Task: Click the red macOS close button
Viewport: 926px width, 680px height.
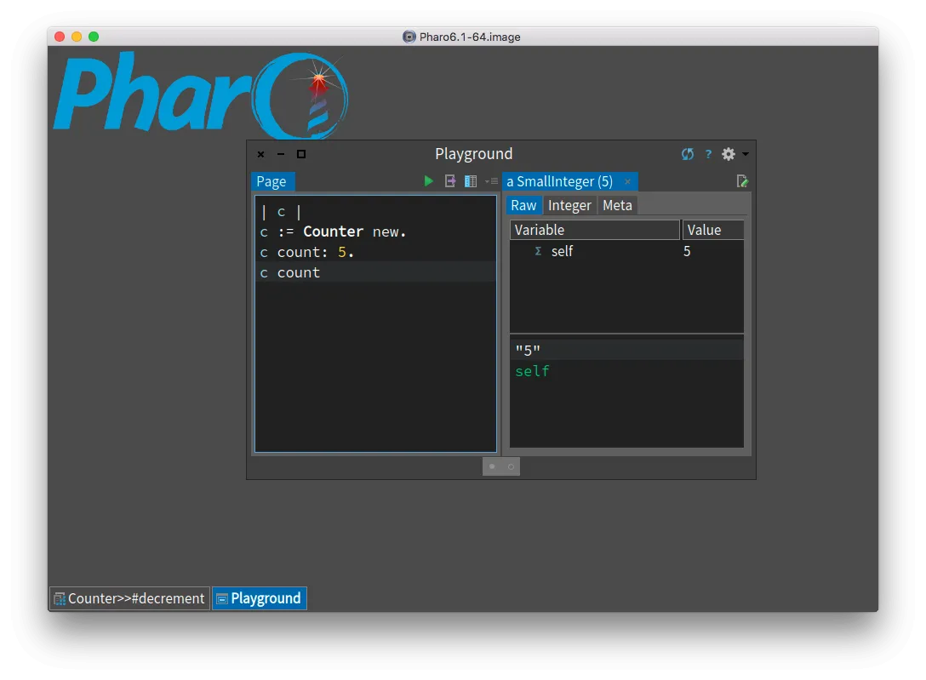Action: pyautogui.click(x=60, y=37)
